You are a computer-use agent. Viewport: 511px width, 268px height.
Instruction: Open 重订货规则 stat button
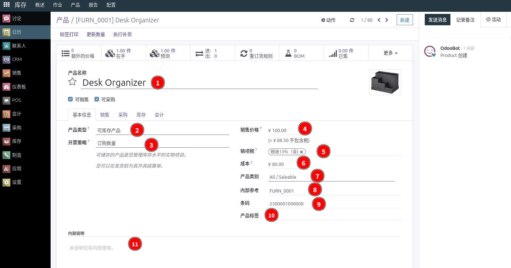[x=257, y=53]
